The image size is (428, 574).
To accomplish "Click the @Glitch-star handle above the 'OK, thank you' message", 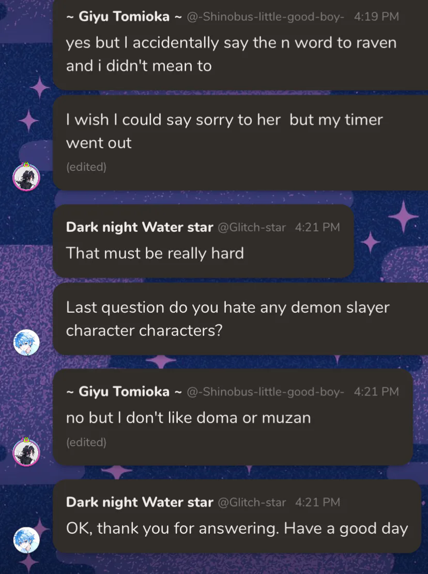I will [x=252, y=503].
